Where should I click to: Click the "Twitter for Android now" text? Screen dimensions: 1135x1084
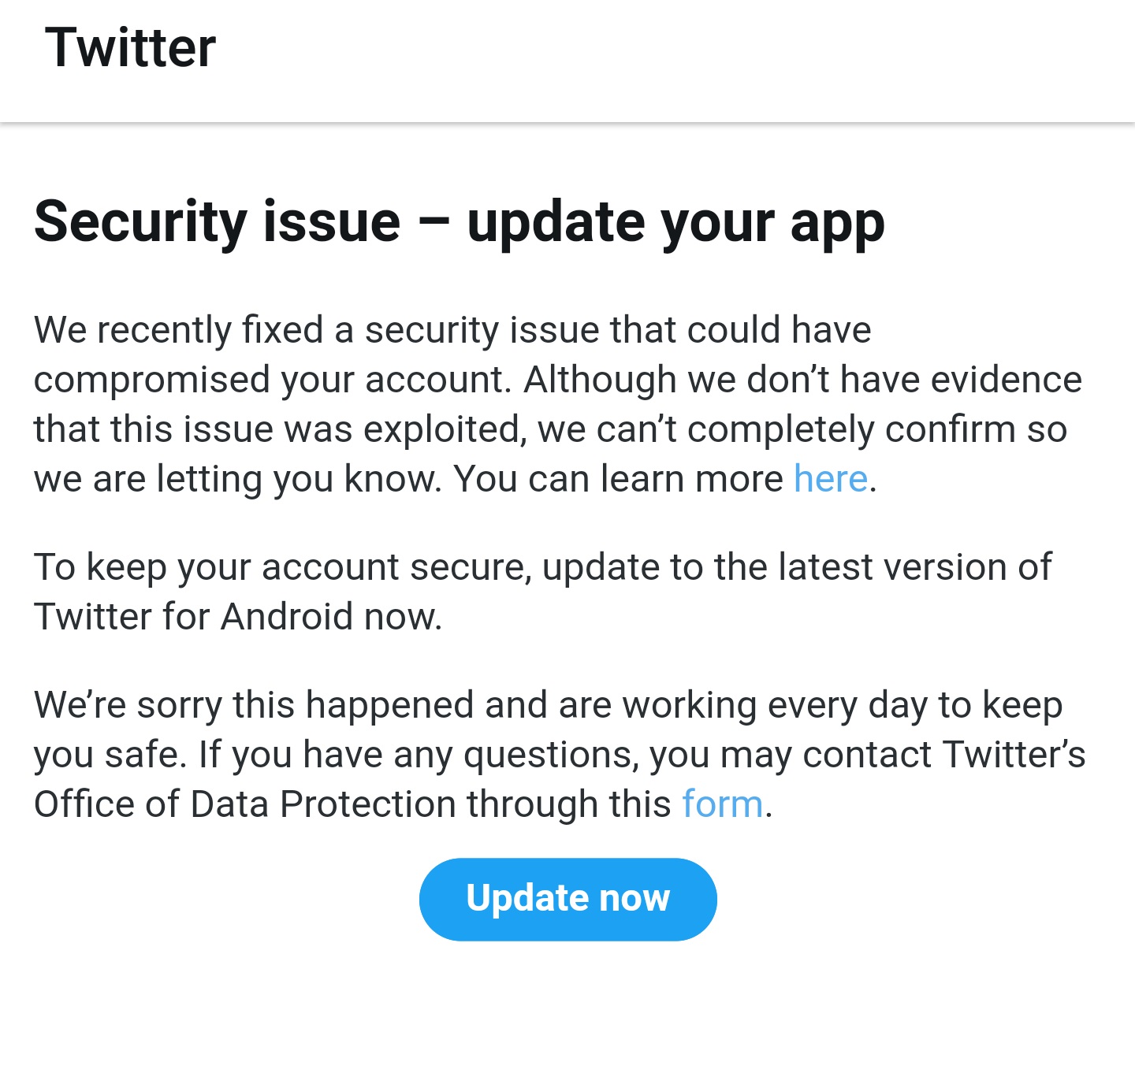(237, 617)
